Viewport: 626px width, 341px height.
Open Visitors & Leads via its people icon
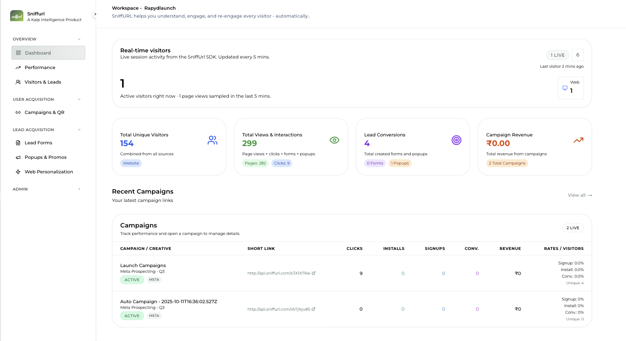point(18,82)
